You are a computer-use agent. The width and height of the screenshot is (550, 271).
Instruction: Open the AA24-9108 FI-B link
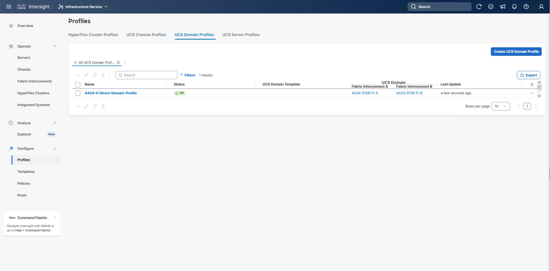point(409,93)
